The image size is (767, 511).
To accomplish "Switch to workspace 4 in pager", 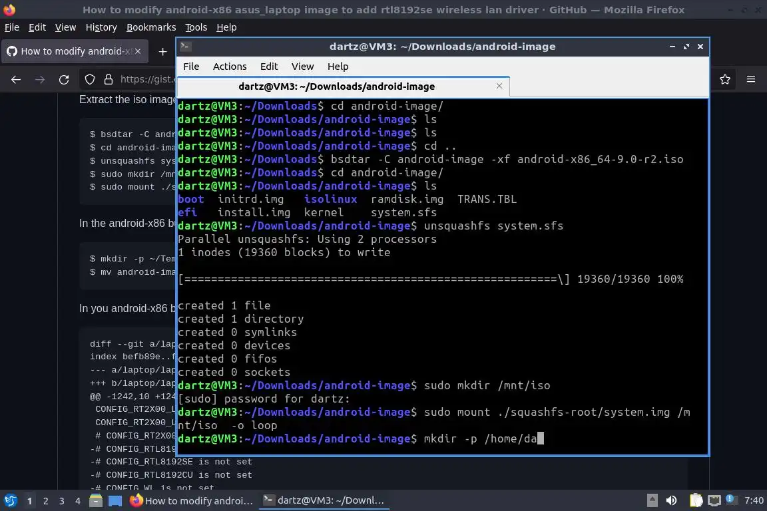I will point(78,501).
